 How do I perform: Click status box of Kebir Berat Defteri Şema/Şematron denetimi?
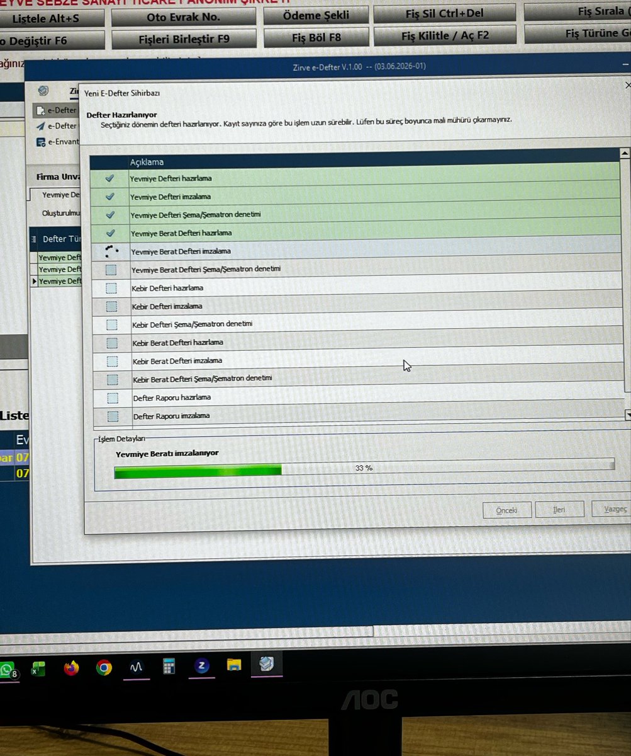click(x=113, y=380)
